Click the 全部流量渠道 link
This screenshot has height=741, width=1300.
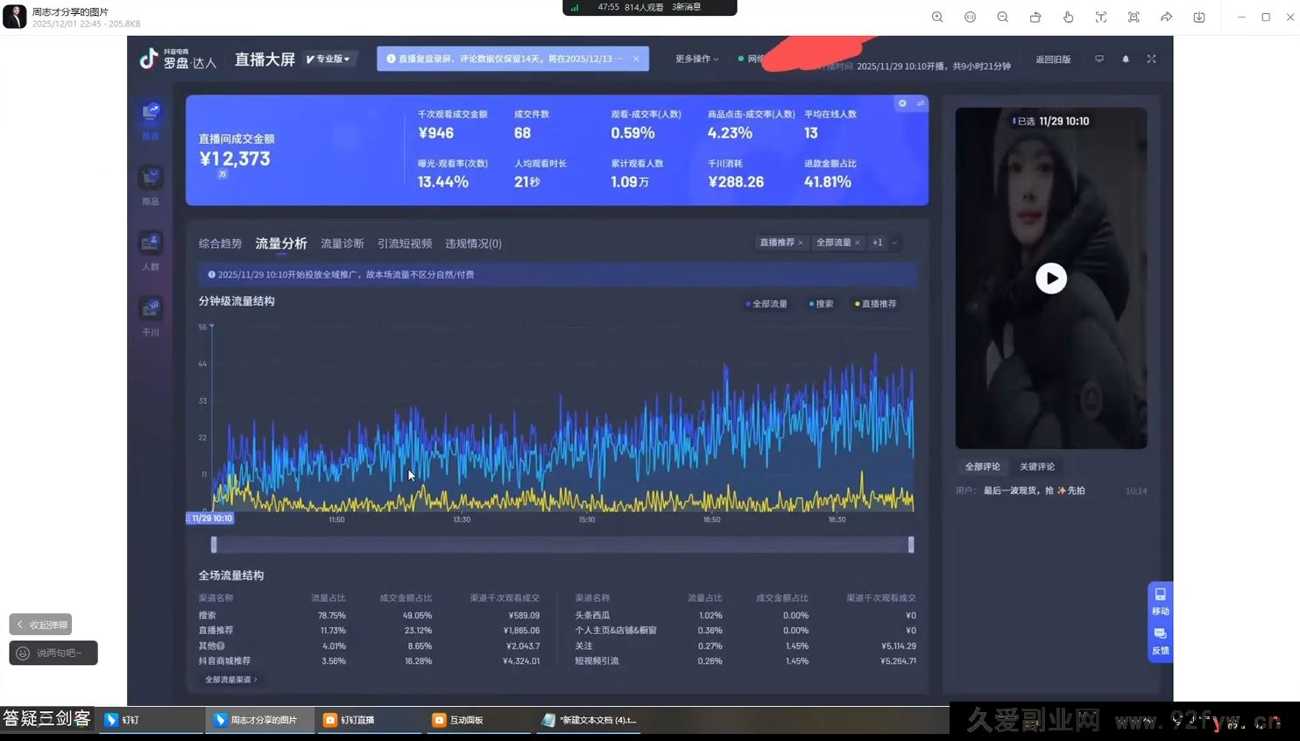(x=230, y=680)
